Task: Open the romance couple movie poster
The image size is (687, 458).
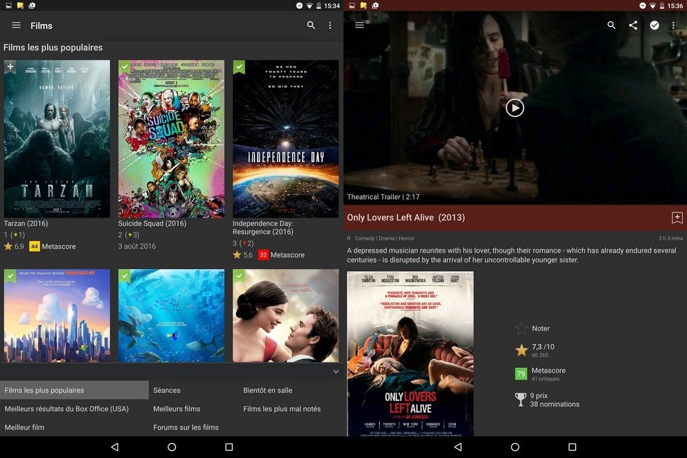Action: 286,316
